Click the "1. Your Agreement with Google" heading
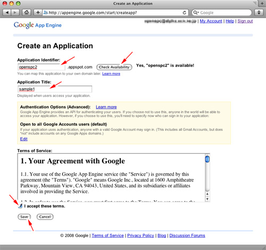 [x=73, y=161]
